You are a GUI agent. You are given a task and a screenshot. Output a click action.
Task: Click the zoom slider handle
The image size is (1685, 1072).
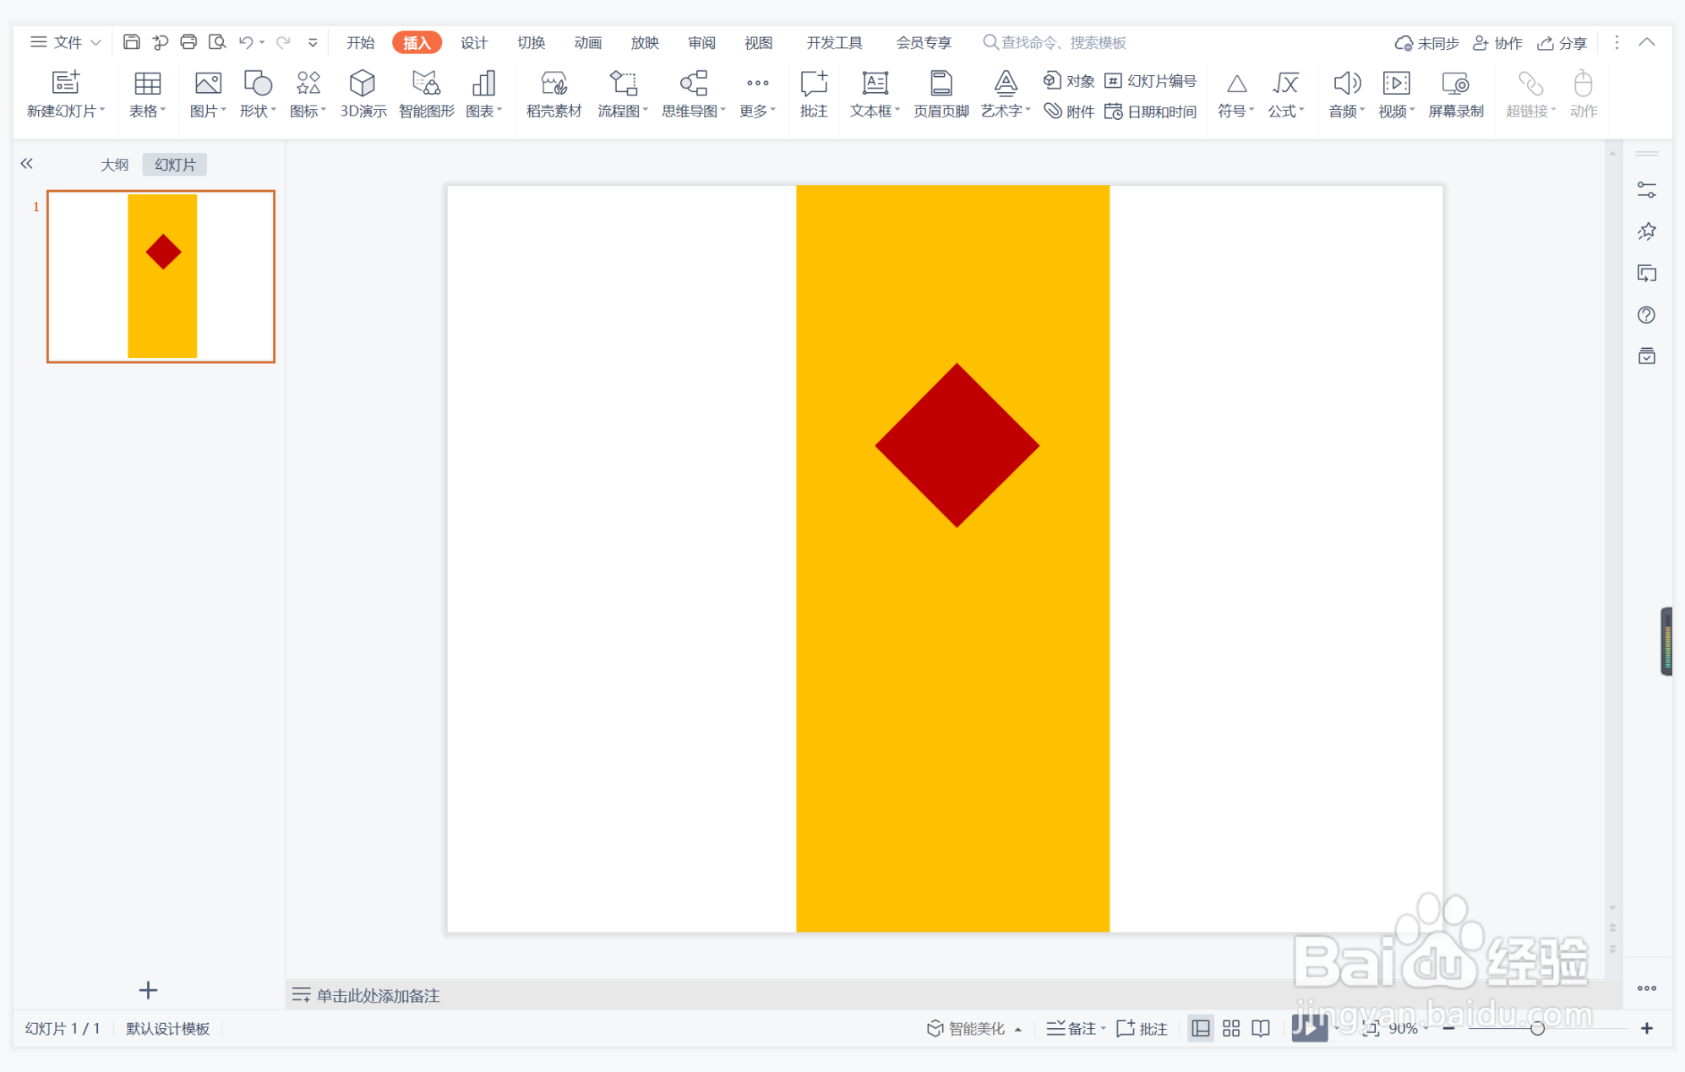(x=1537, y=1028)
